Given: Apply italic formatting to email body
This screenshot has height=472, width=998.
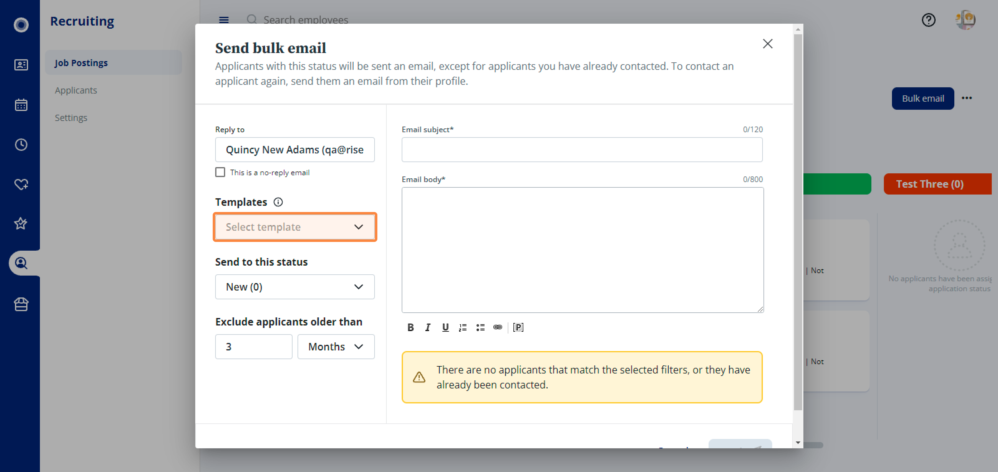Looking at the screenshot, I should pyautogui.click(x=427, y=327).
